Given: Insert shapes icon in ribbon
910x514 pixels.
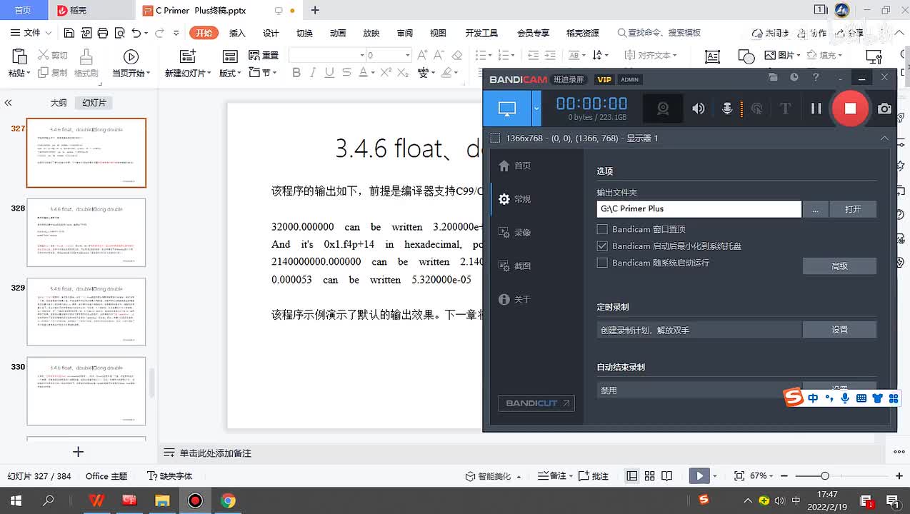Looking at the screenshot, I should [x=746, y=56].
